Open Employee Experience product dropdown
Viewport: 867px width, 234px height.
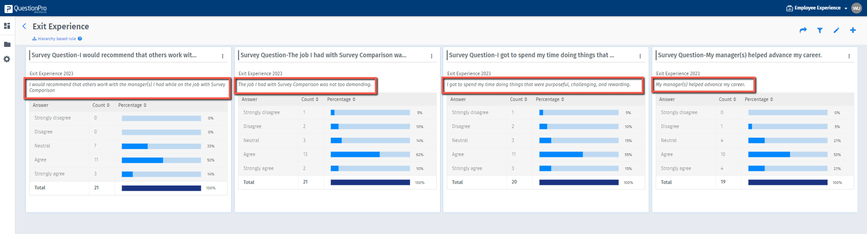(x=817, y=8)
